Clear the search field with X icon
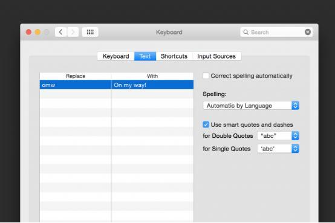This screenshot has height=223, width=335. [x=308, y=32]
